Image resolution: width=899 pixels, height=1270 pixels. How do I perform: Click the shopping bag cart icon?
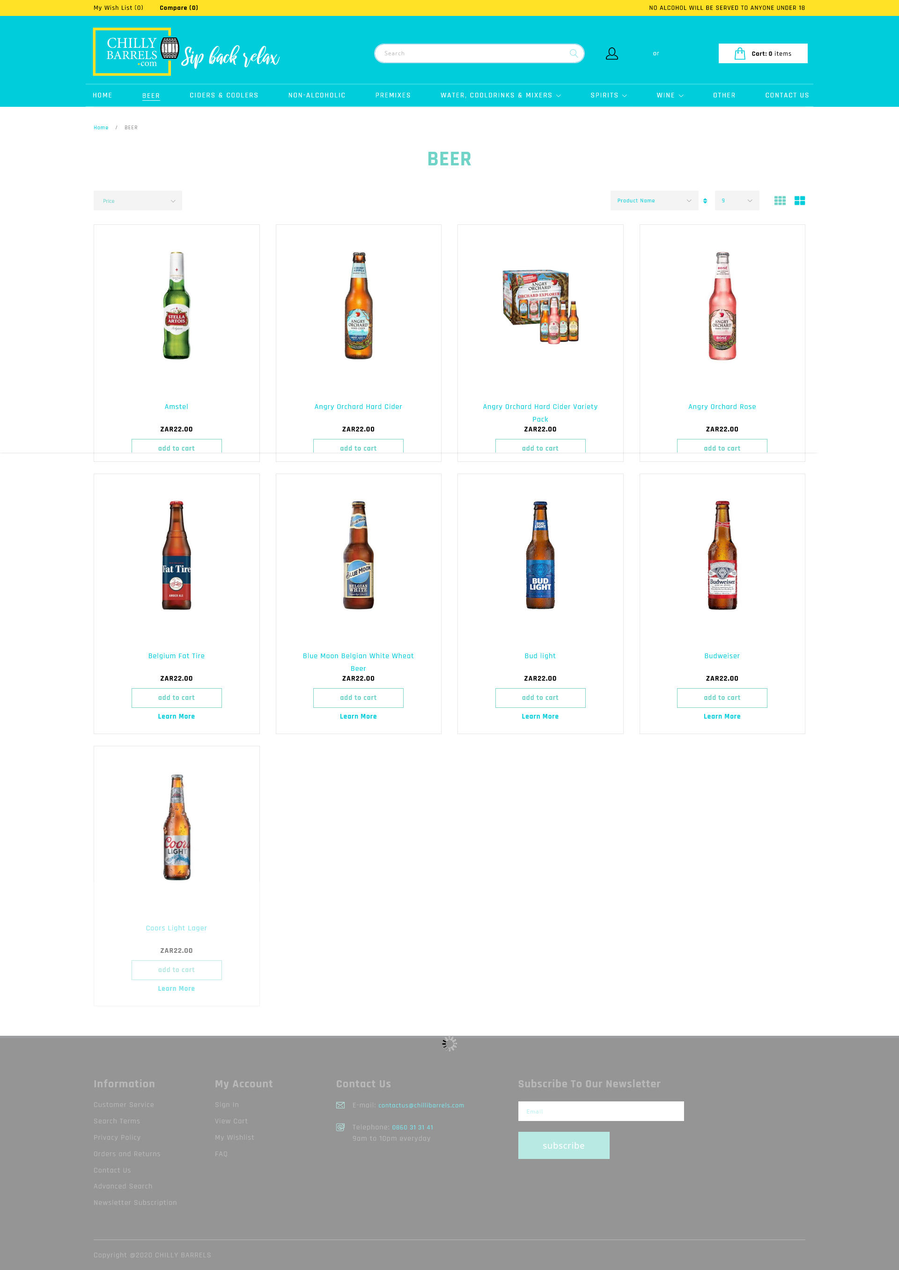(x=740, y=53)
